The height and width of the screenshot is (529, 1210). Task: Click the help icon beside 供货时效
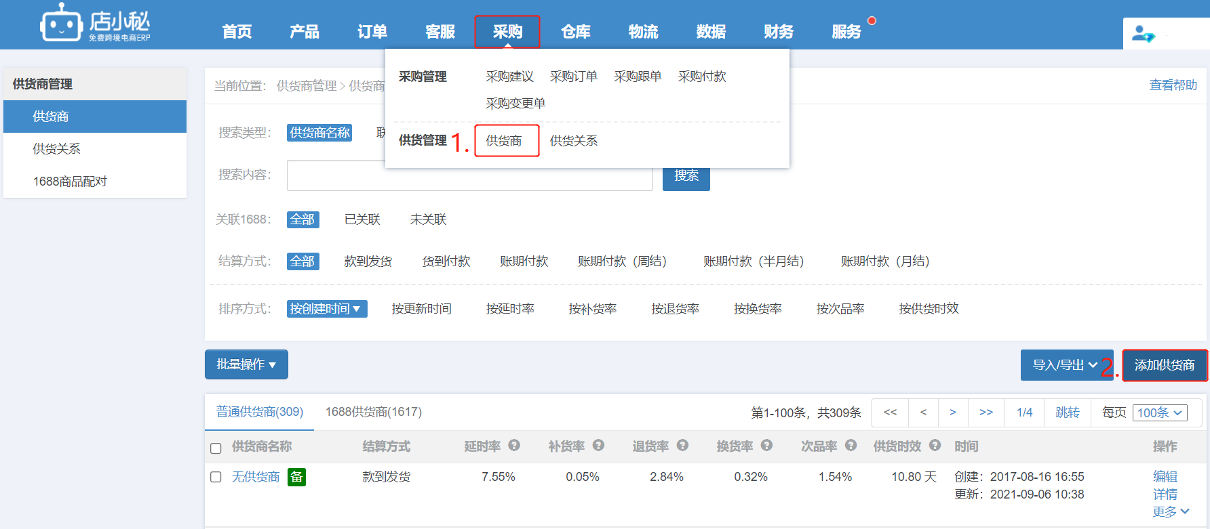935,445
